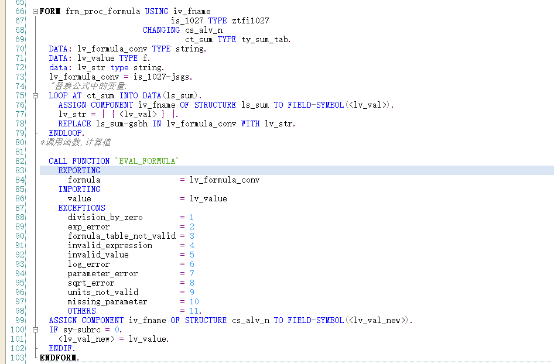Image resolution: width=554 pixels, height=364 pixels.
Task: Click is_1027-jsgs in the assignment
Action: (163, 77)
